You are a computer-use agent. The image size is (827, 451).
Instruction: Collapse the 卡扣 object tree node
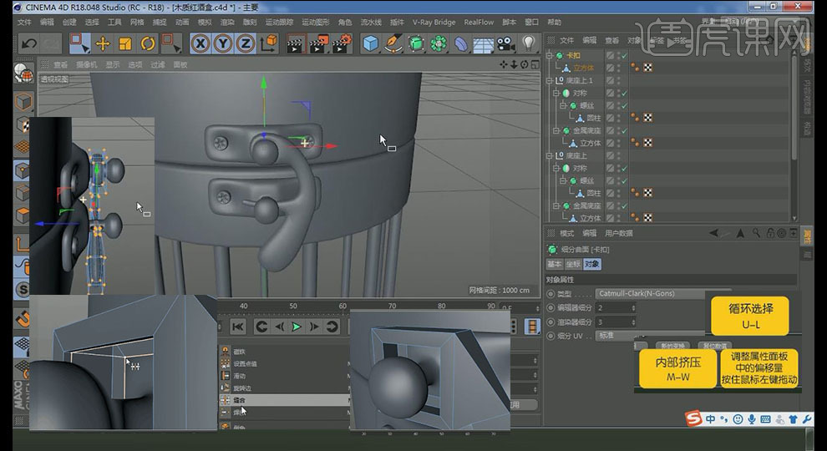[x=550, y=55]
